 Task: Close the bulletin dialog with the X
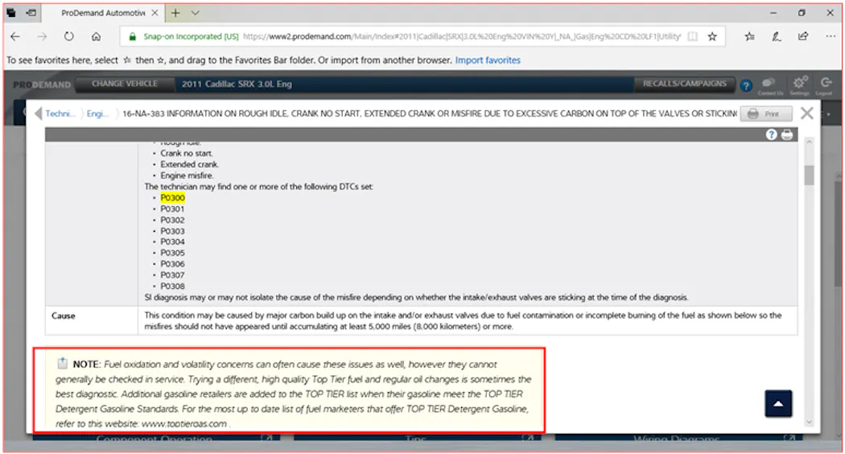pyautogui.click(x=806, y=113)
